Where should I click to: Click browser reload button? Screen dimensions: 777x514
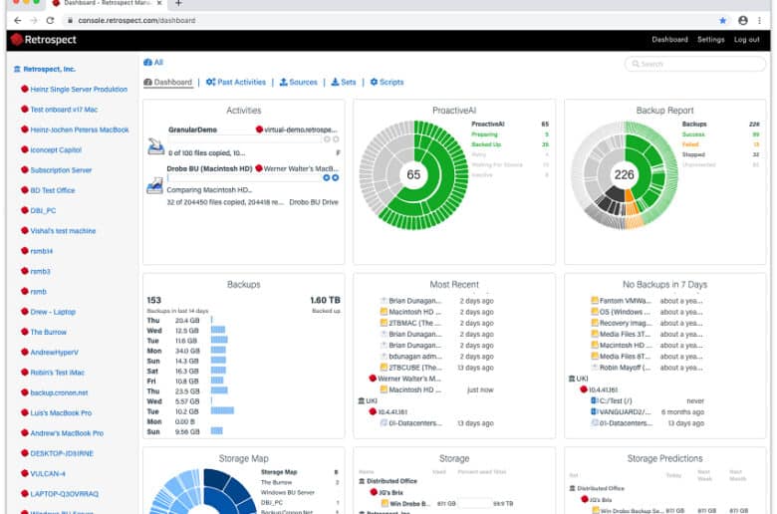(50, 20)
